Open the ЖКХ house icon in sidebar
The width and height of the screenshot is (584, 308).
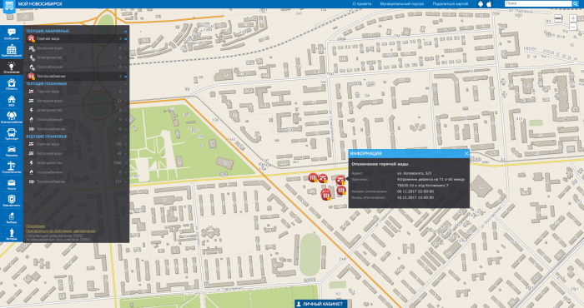(12, 101)
